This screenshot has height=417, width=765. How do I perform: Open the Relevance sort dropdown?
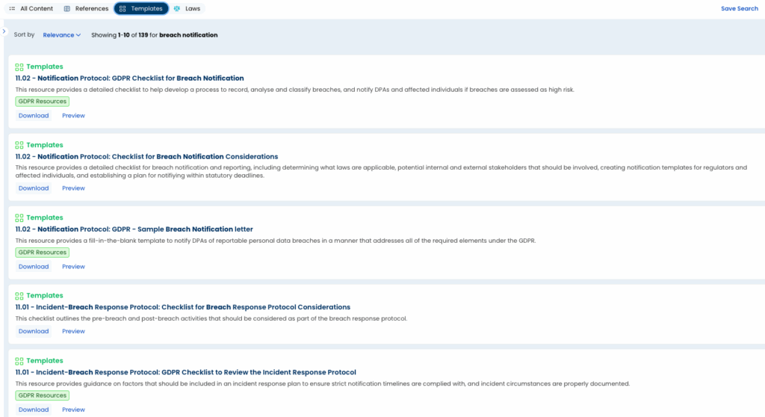[61, 35]
